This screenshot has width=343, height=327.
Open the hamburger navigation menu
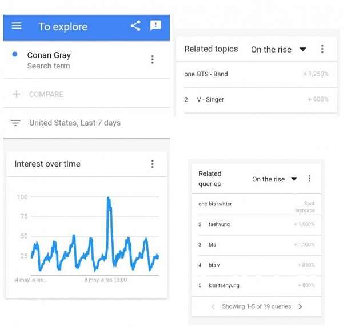17,26
